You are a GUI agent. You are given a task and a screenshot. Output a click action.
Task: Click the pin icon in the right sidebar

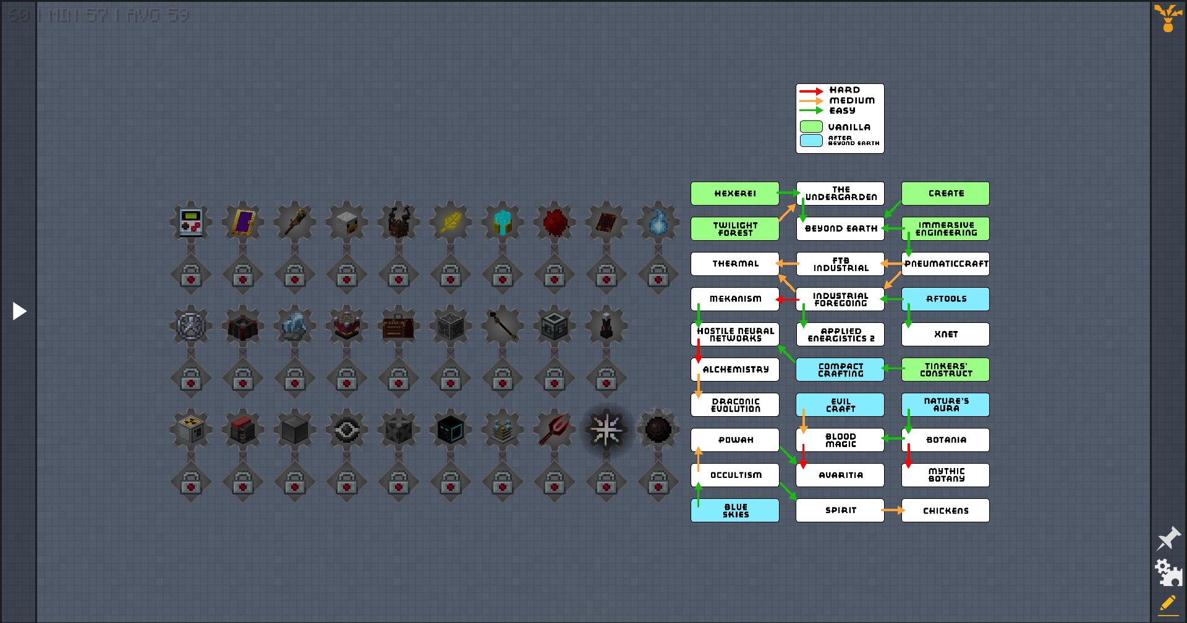coord(1168,538)
